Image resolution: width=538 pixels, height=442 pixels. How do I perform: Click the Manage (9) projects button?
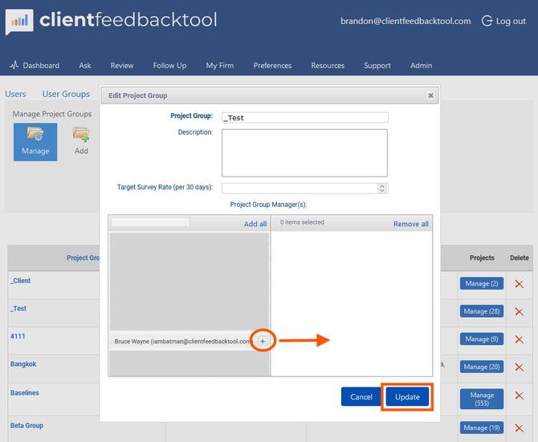click(x=482, y=339)
